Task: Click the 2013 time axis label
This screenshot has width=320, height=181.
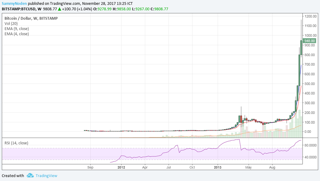Action: [x=218, y=167]
